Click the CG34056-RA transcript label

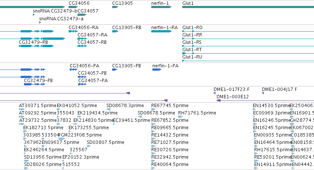click(83, 27)
